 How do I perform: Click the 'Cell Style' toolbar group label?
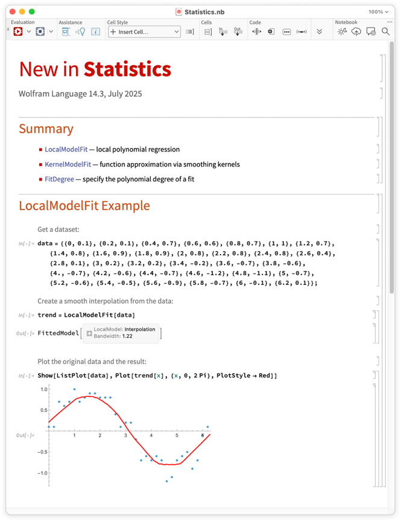coord(117,22)
